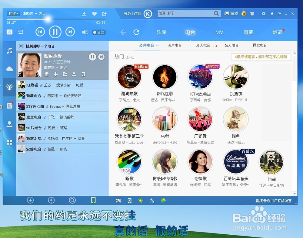The height and width of the screenshot is (238, 303).
Task: Open settings gear in title bar
Action: [x=264, y=14]
